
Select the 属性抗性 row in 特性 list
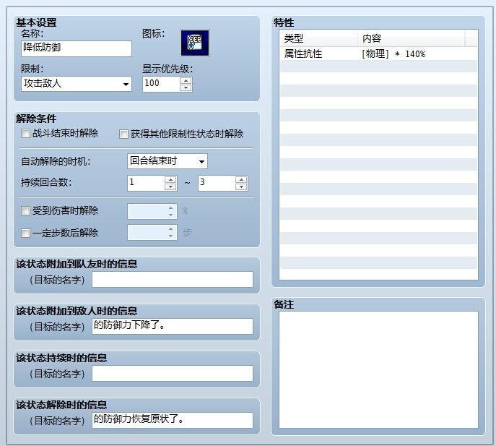[x=378, y=53]
